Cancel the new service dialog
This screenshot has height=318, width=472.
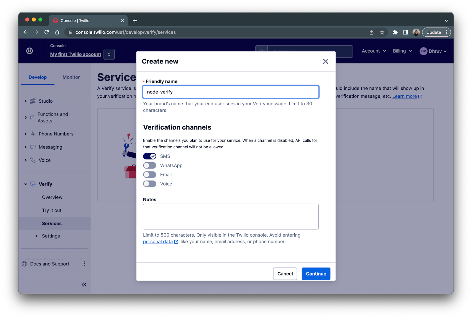pos(285,274)
